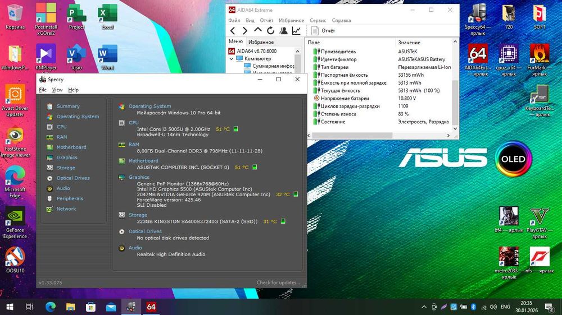Click the Optical Drives heading in Speccy summary
The height and width of the screenshot is (315, 562).
pyautogui.click(x=145, y=231)
